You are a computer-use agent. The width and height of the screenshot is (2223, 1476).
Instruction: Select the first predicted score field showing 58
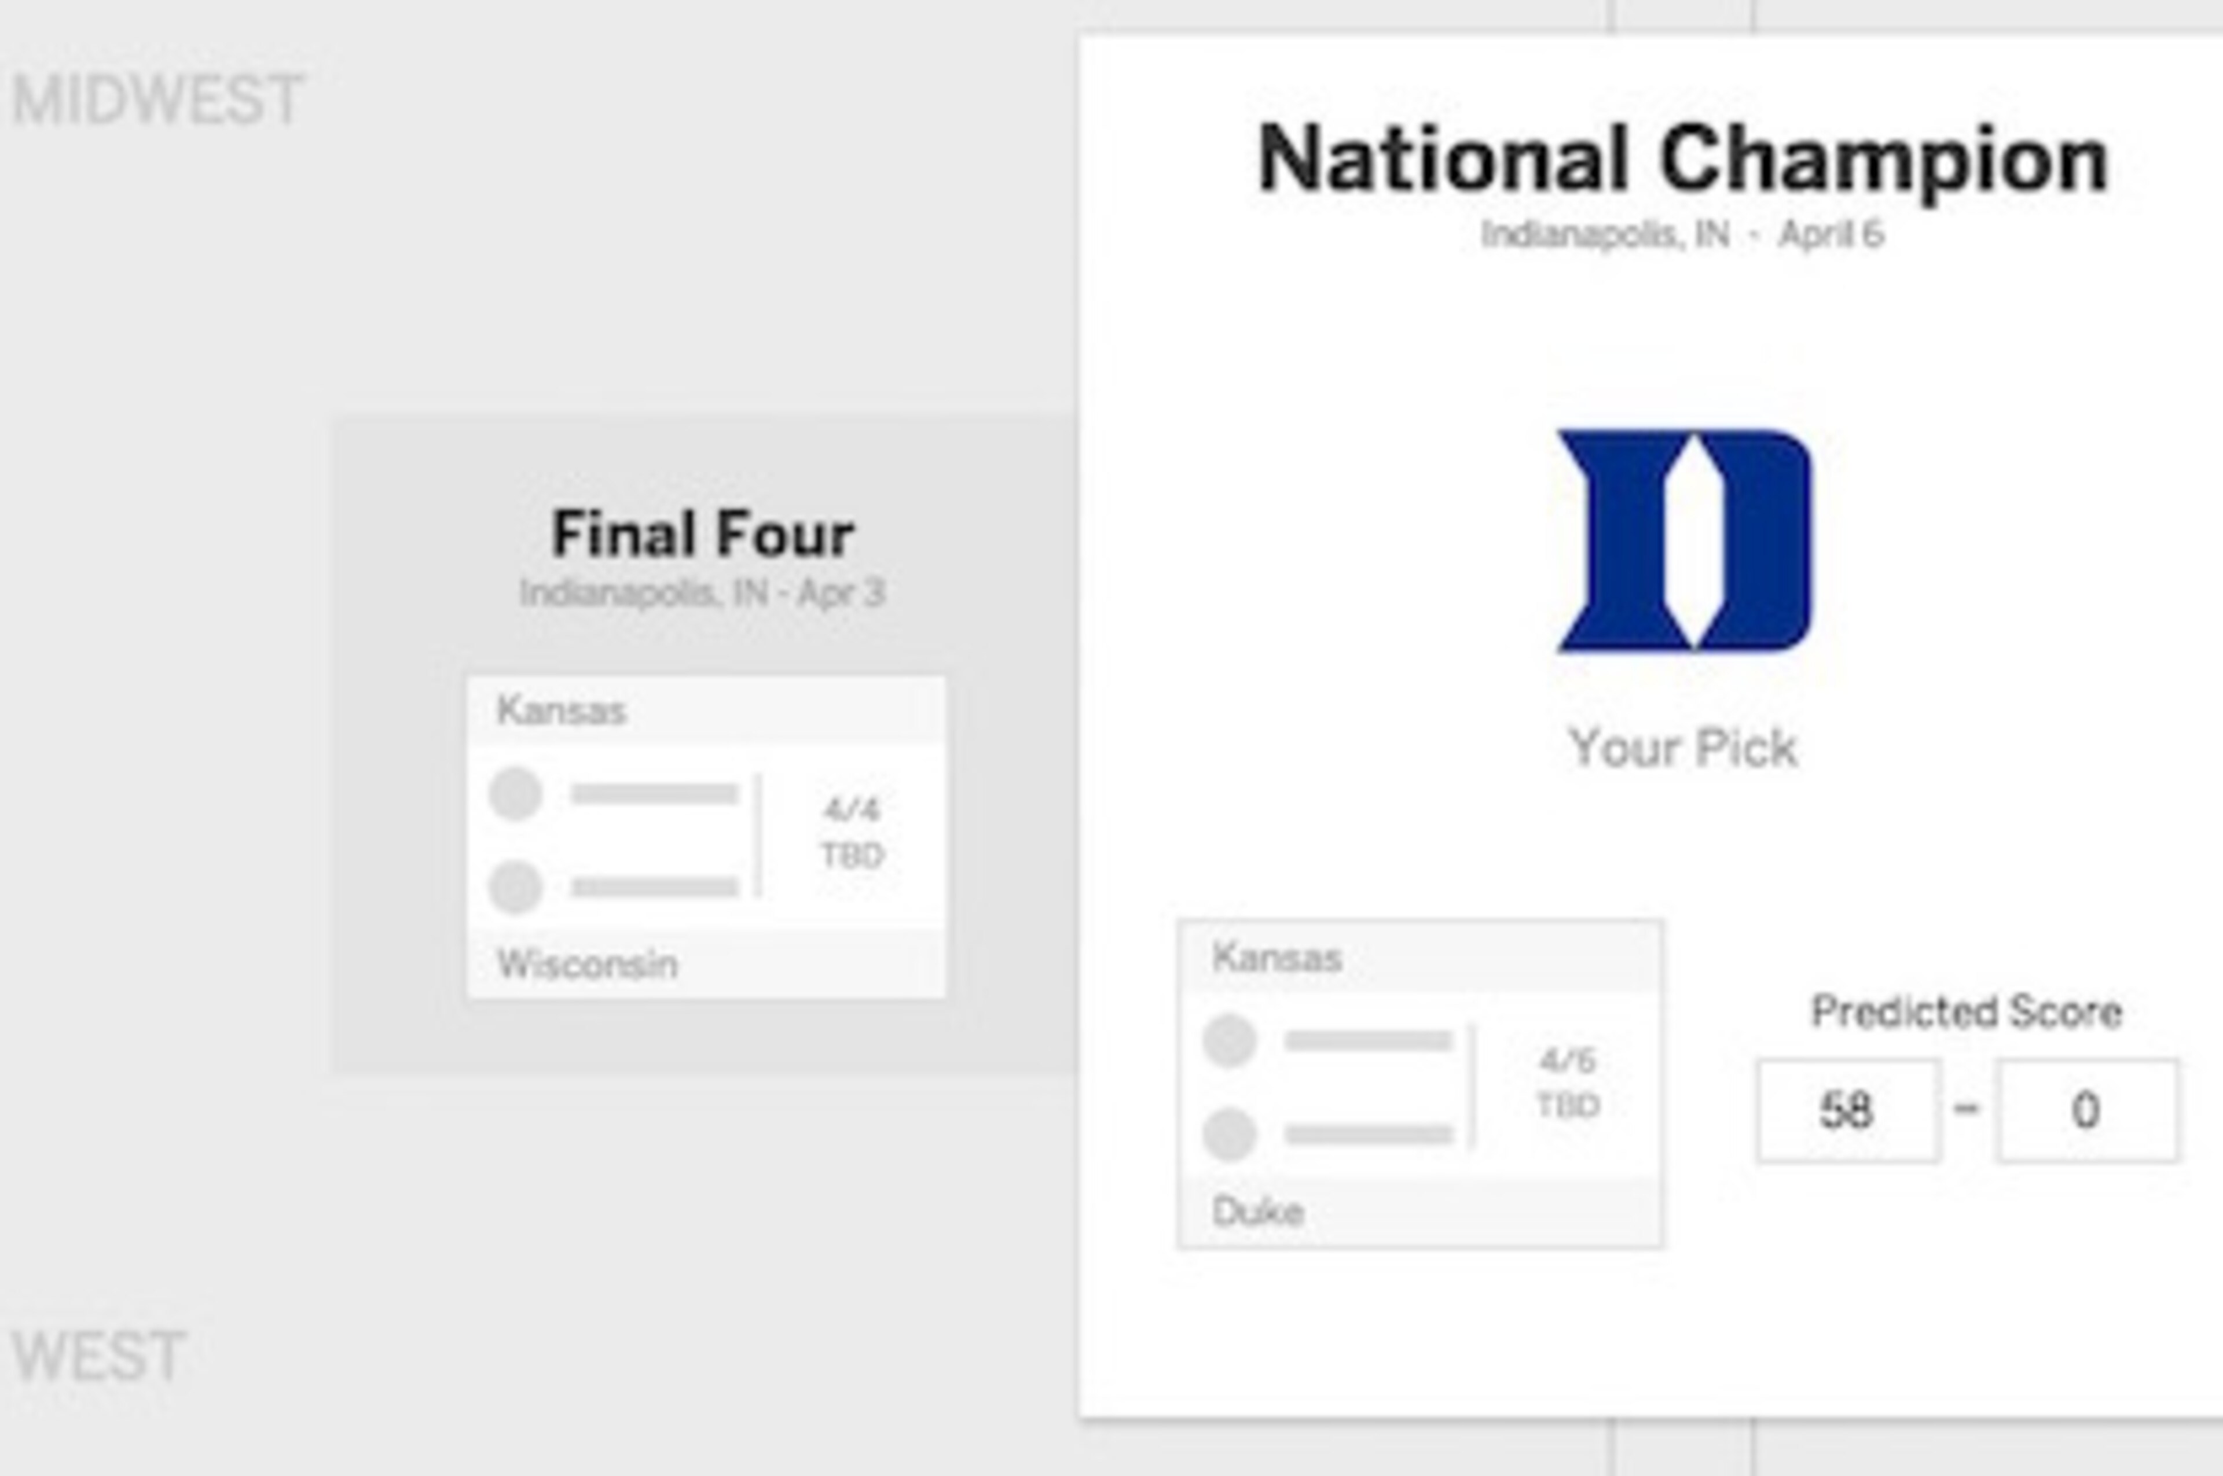coord(1847,1111)
